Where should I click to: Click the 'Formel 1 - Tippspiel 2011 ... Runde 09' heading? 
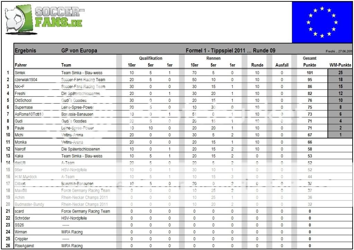(x=230, y=51)
